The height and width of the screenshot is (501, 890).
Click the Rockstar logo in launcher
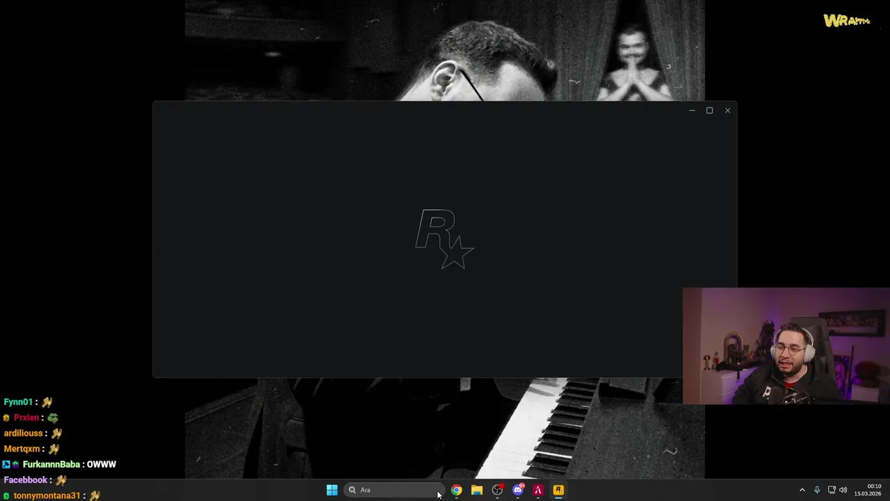[x=444, y=239]
